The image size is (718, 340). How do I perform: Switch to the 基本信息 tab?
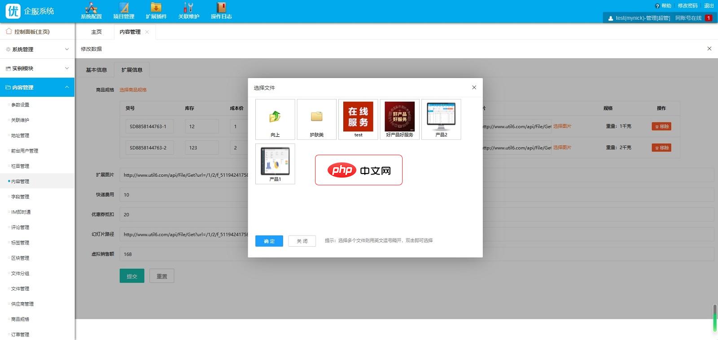[96, 70]
